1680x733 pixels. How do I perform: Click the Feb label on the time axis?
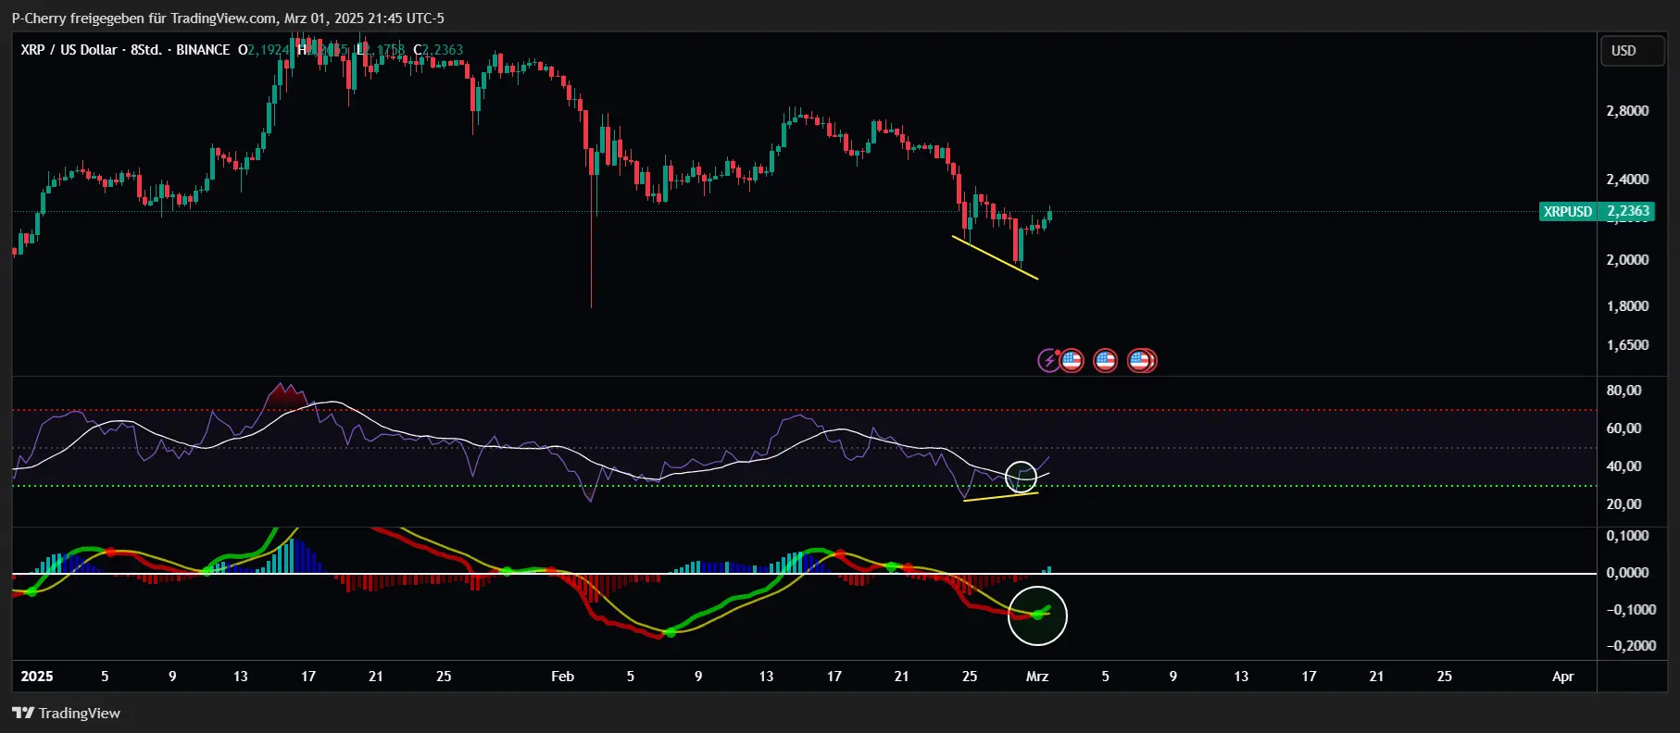tap(562, 677)
